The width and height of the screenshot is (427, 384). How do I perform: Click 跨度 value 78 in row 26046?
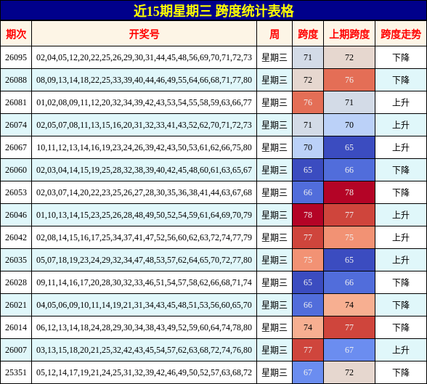308,215
